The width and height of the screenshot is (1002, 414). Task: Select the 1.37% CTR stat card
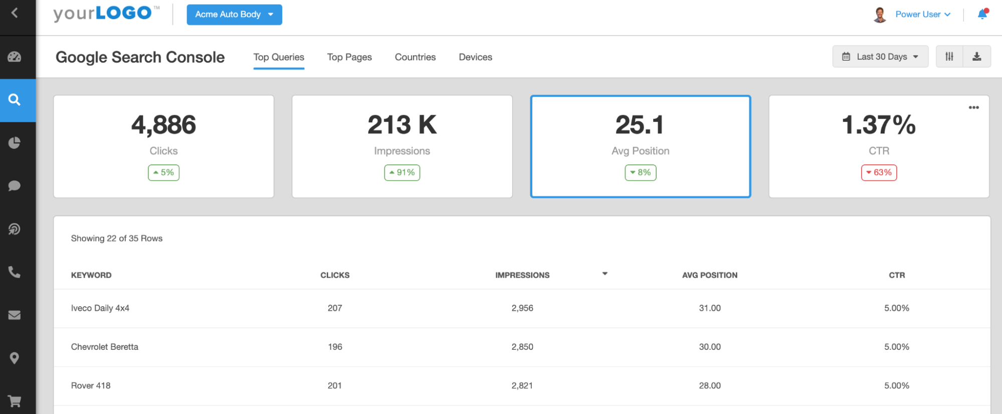[x=879, y=146]
